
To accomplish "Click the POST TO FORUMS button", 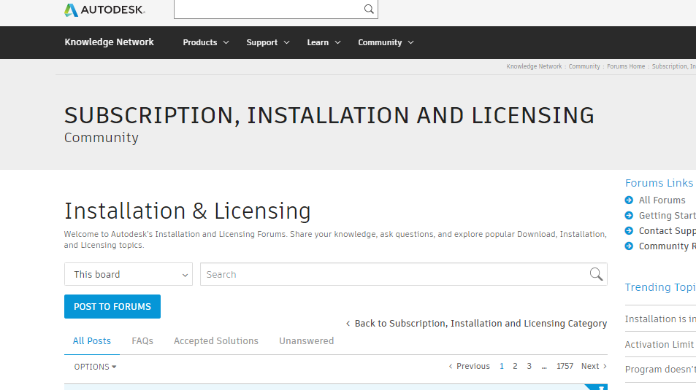I will coord(112,307).
